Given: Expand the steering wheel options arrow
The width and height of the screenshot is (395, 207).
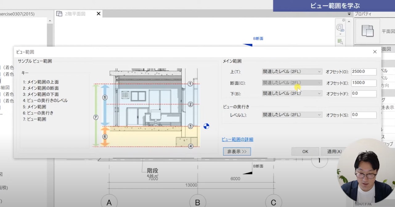Looking at the screenshot, I should [x=340, y=34].
